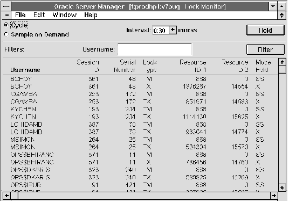
Task: Select the first MEIMON lock row
Action: pyautogui.click(x=140, y=140)
